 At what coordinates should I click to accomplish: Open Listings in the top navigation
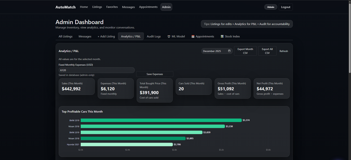97,7
